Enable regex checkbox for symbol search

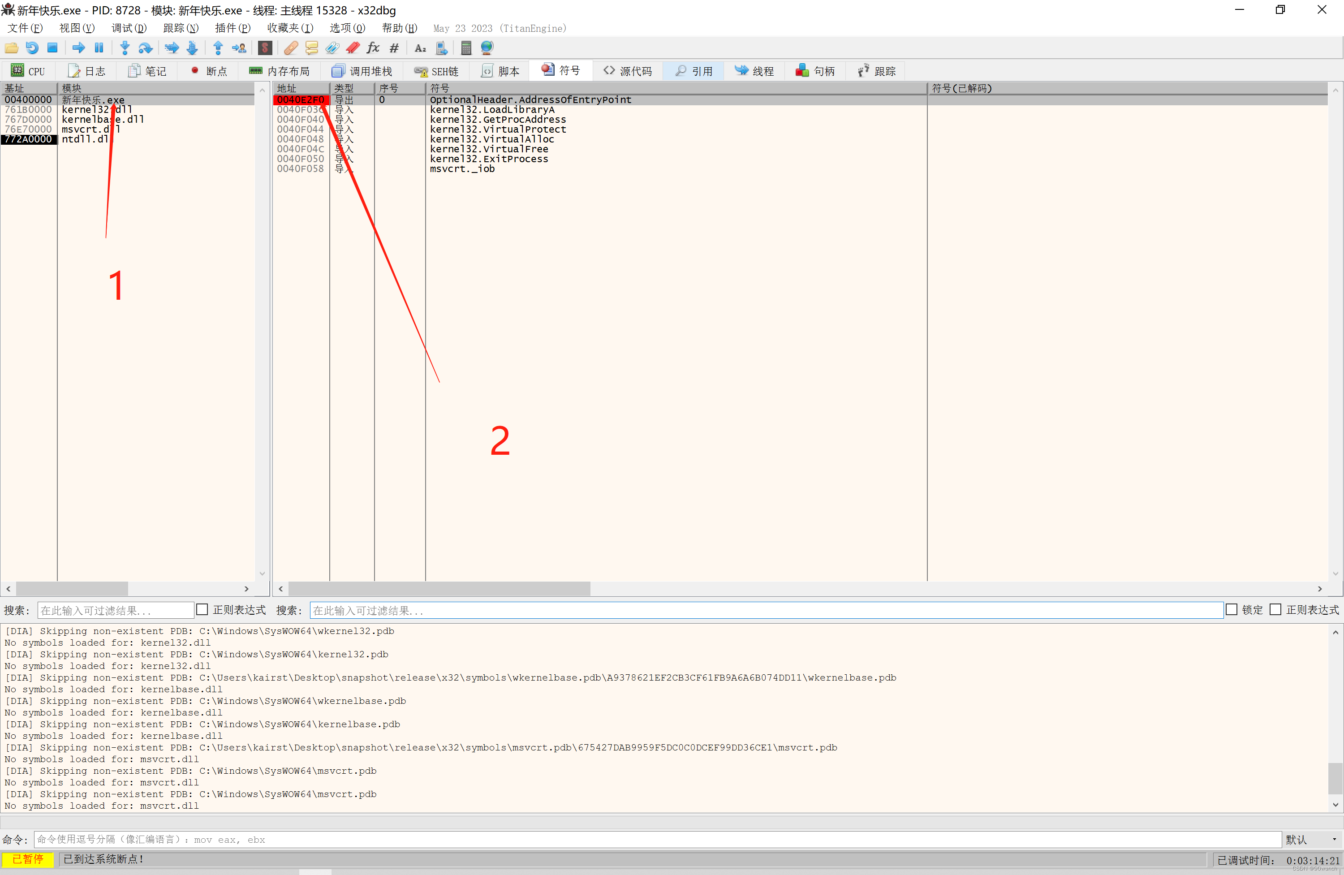1275,609
